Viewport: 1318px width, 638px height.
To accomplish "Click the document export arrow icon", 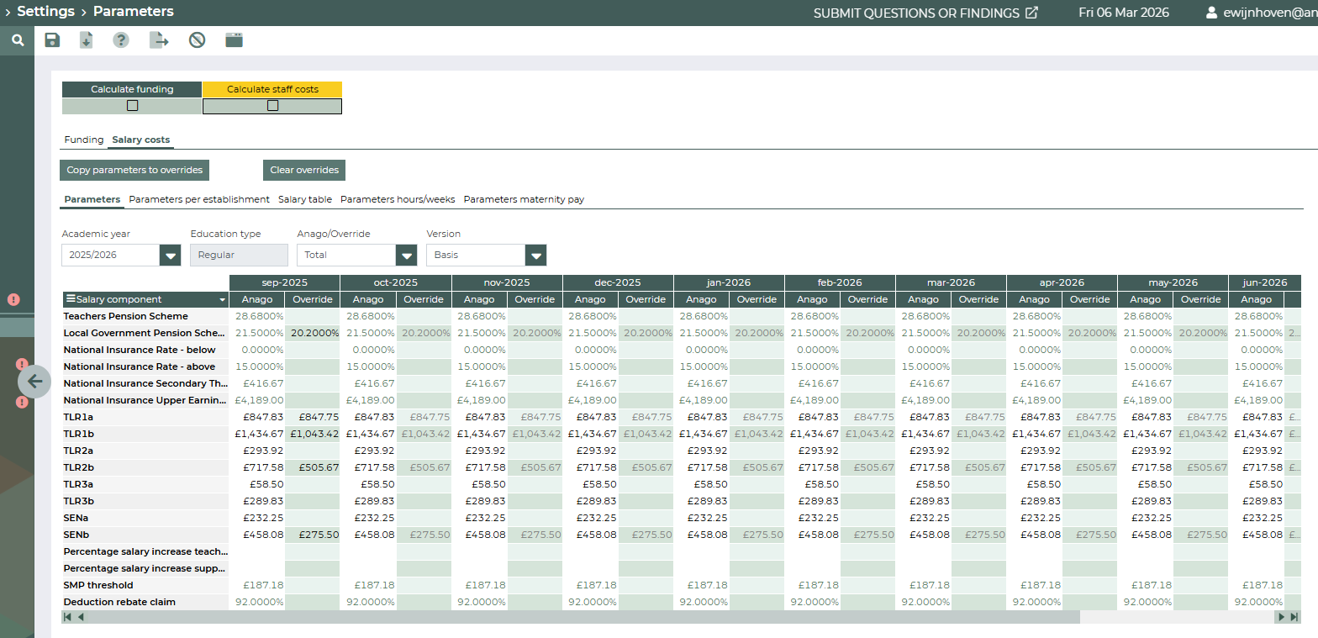I will [x=159, y=40].
